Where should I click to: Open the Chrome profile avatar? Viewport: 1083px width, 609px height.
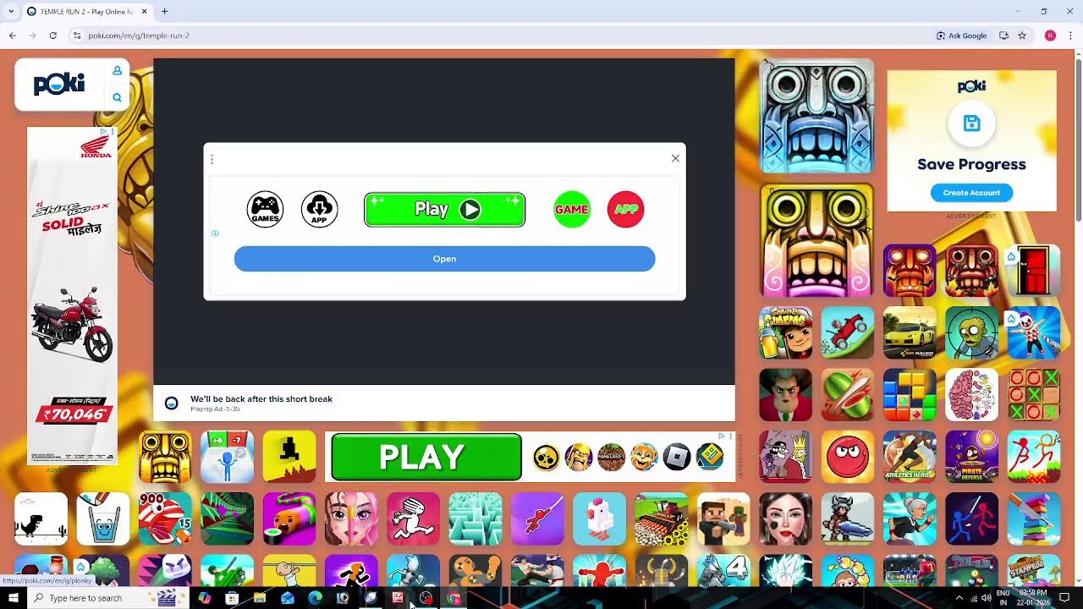pyautogui.click(x=1050, y=36)
